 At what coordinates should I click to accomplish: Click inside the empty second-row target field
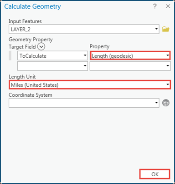tap(52, 66)
